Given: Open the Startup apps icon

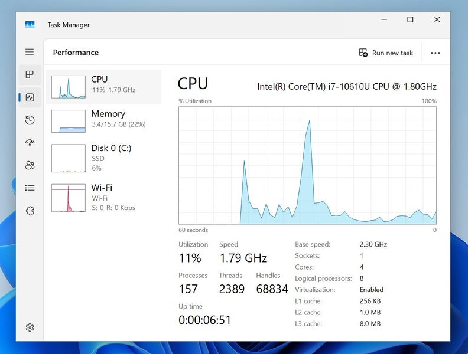Looking at the screenshot, I should tap(30, 143).
